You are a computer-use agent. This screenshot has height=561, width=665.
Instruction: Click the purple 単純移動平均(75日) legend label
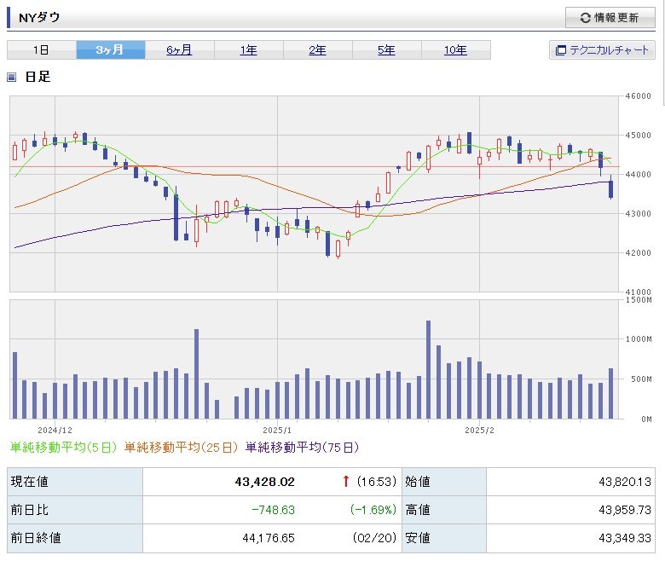pos(302,447)
